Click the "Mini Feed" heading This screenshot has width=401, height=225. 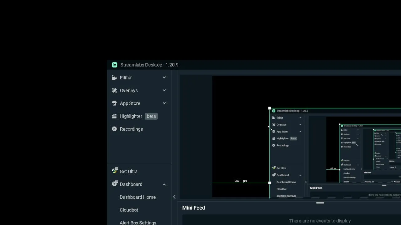(194, 208)
